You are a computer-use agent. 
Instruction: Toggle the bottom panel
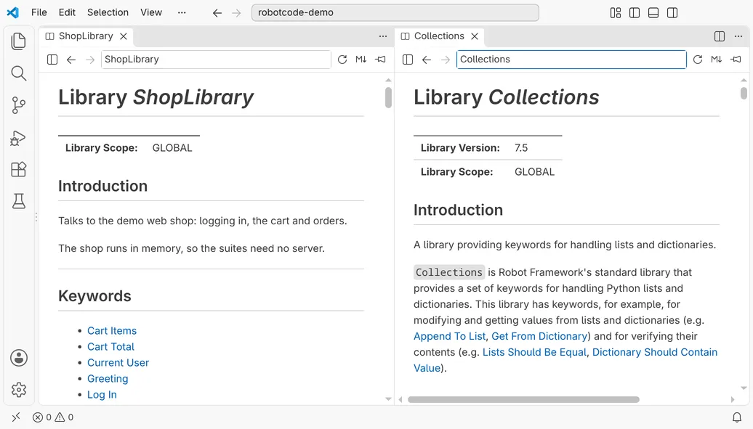(x=653, y=13)
